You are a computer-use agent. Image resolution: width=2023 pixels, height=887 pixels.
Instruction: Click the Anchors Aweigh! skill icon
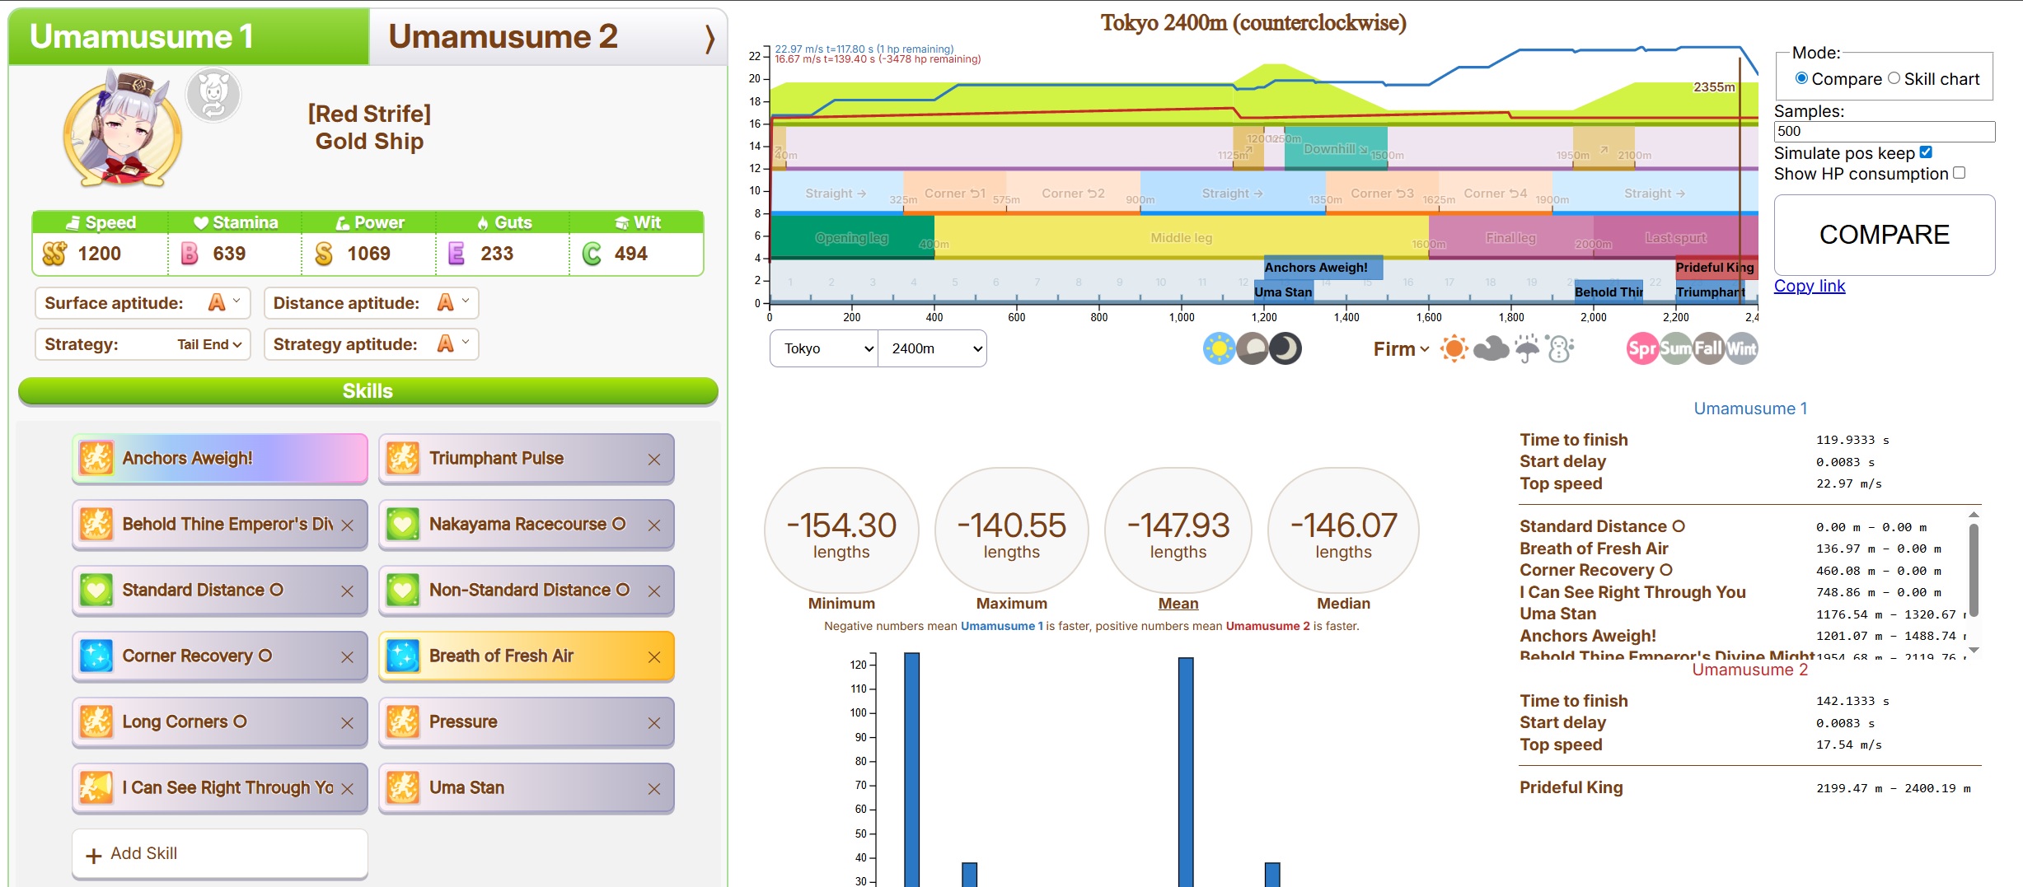96,458
